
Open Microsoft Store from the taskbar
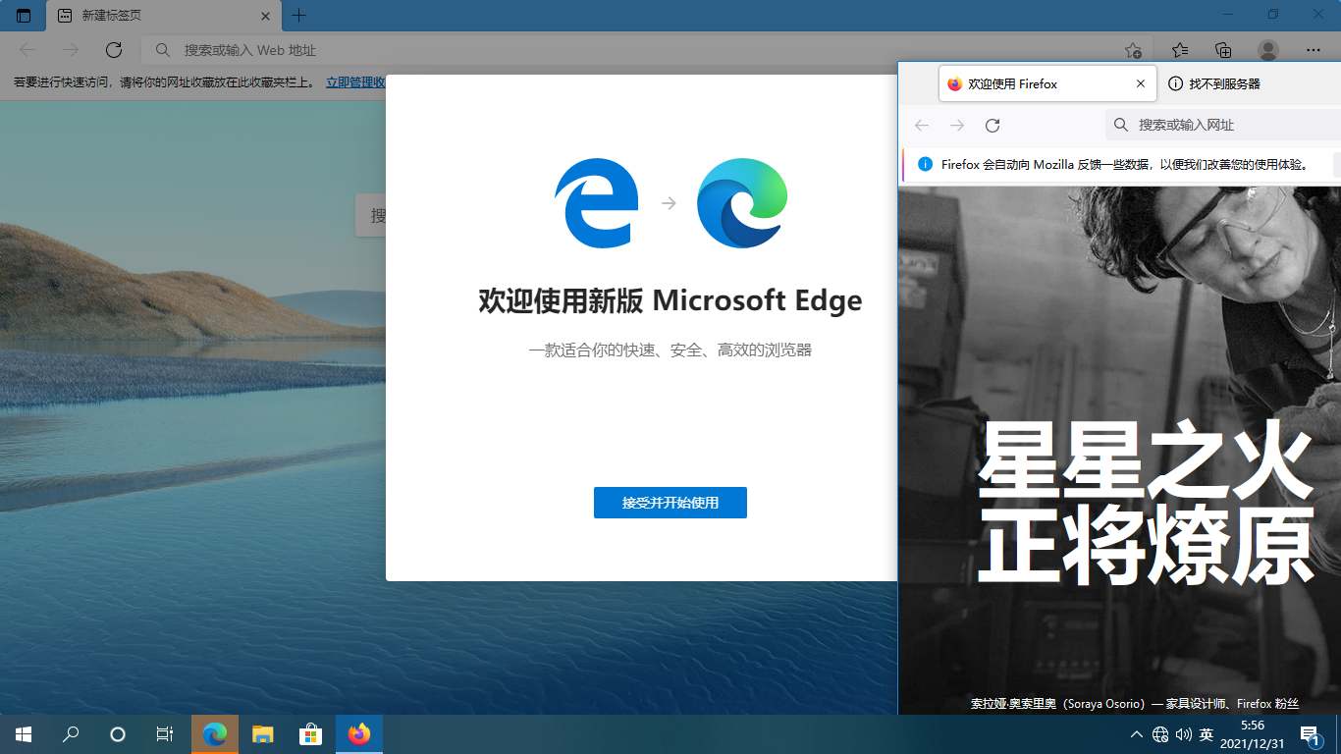pyautogui.click(x=311, y=734)
